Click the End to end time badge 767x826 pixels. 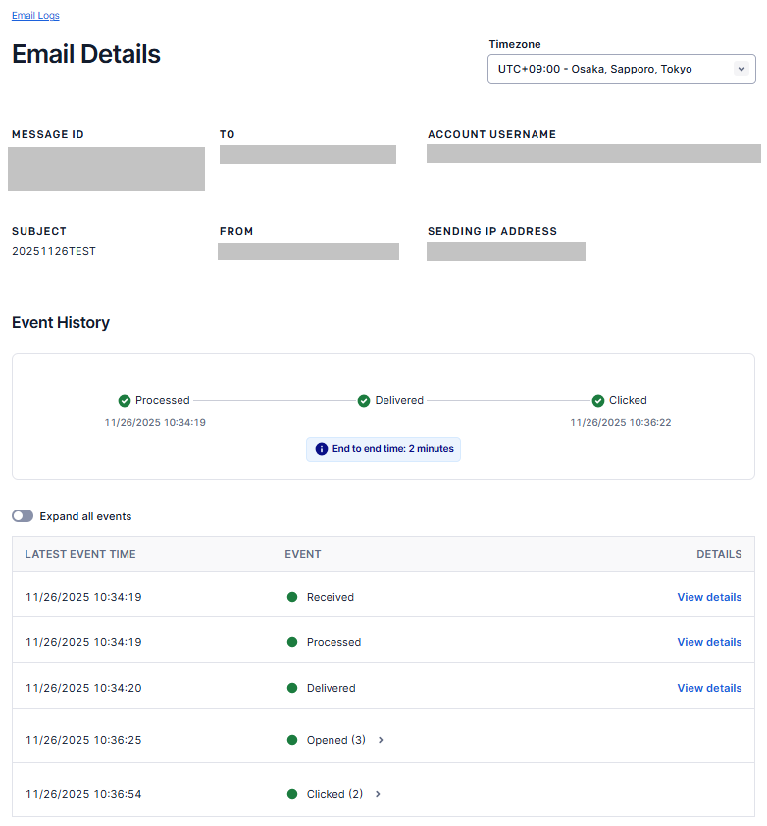pos(383,449)
